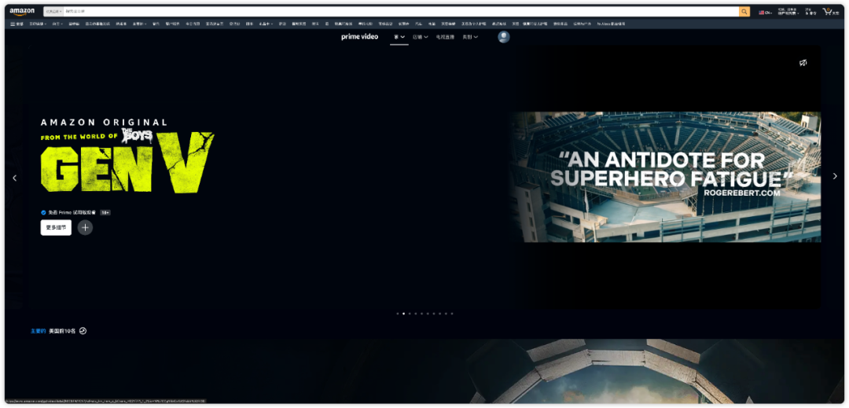
Task: Click the US flag language selector
Action: pos(765,12)
